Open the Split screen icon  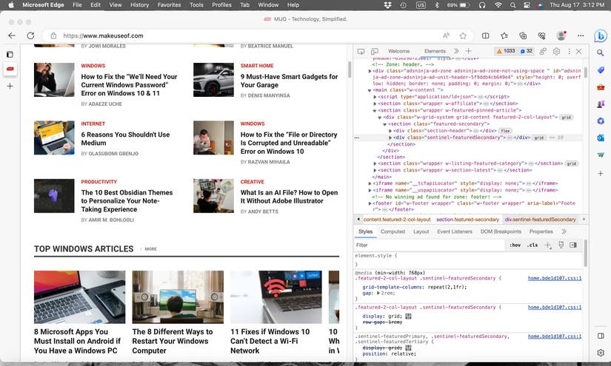[x=486, y=35]
